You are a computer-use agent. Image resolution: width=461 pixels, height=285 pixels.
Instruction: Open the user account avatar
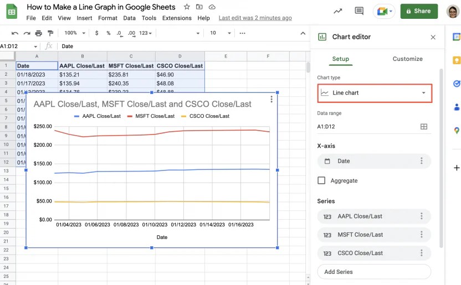point(453,12)
